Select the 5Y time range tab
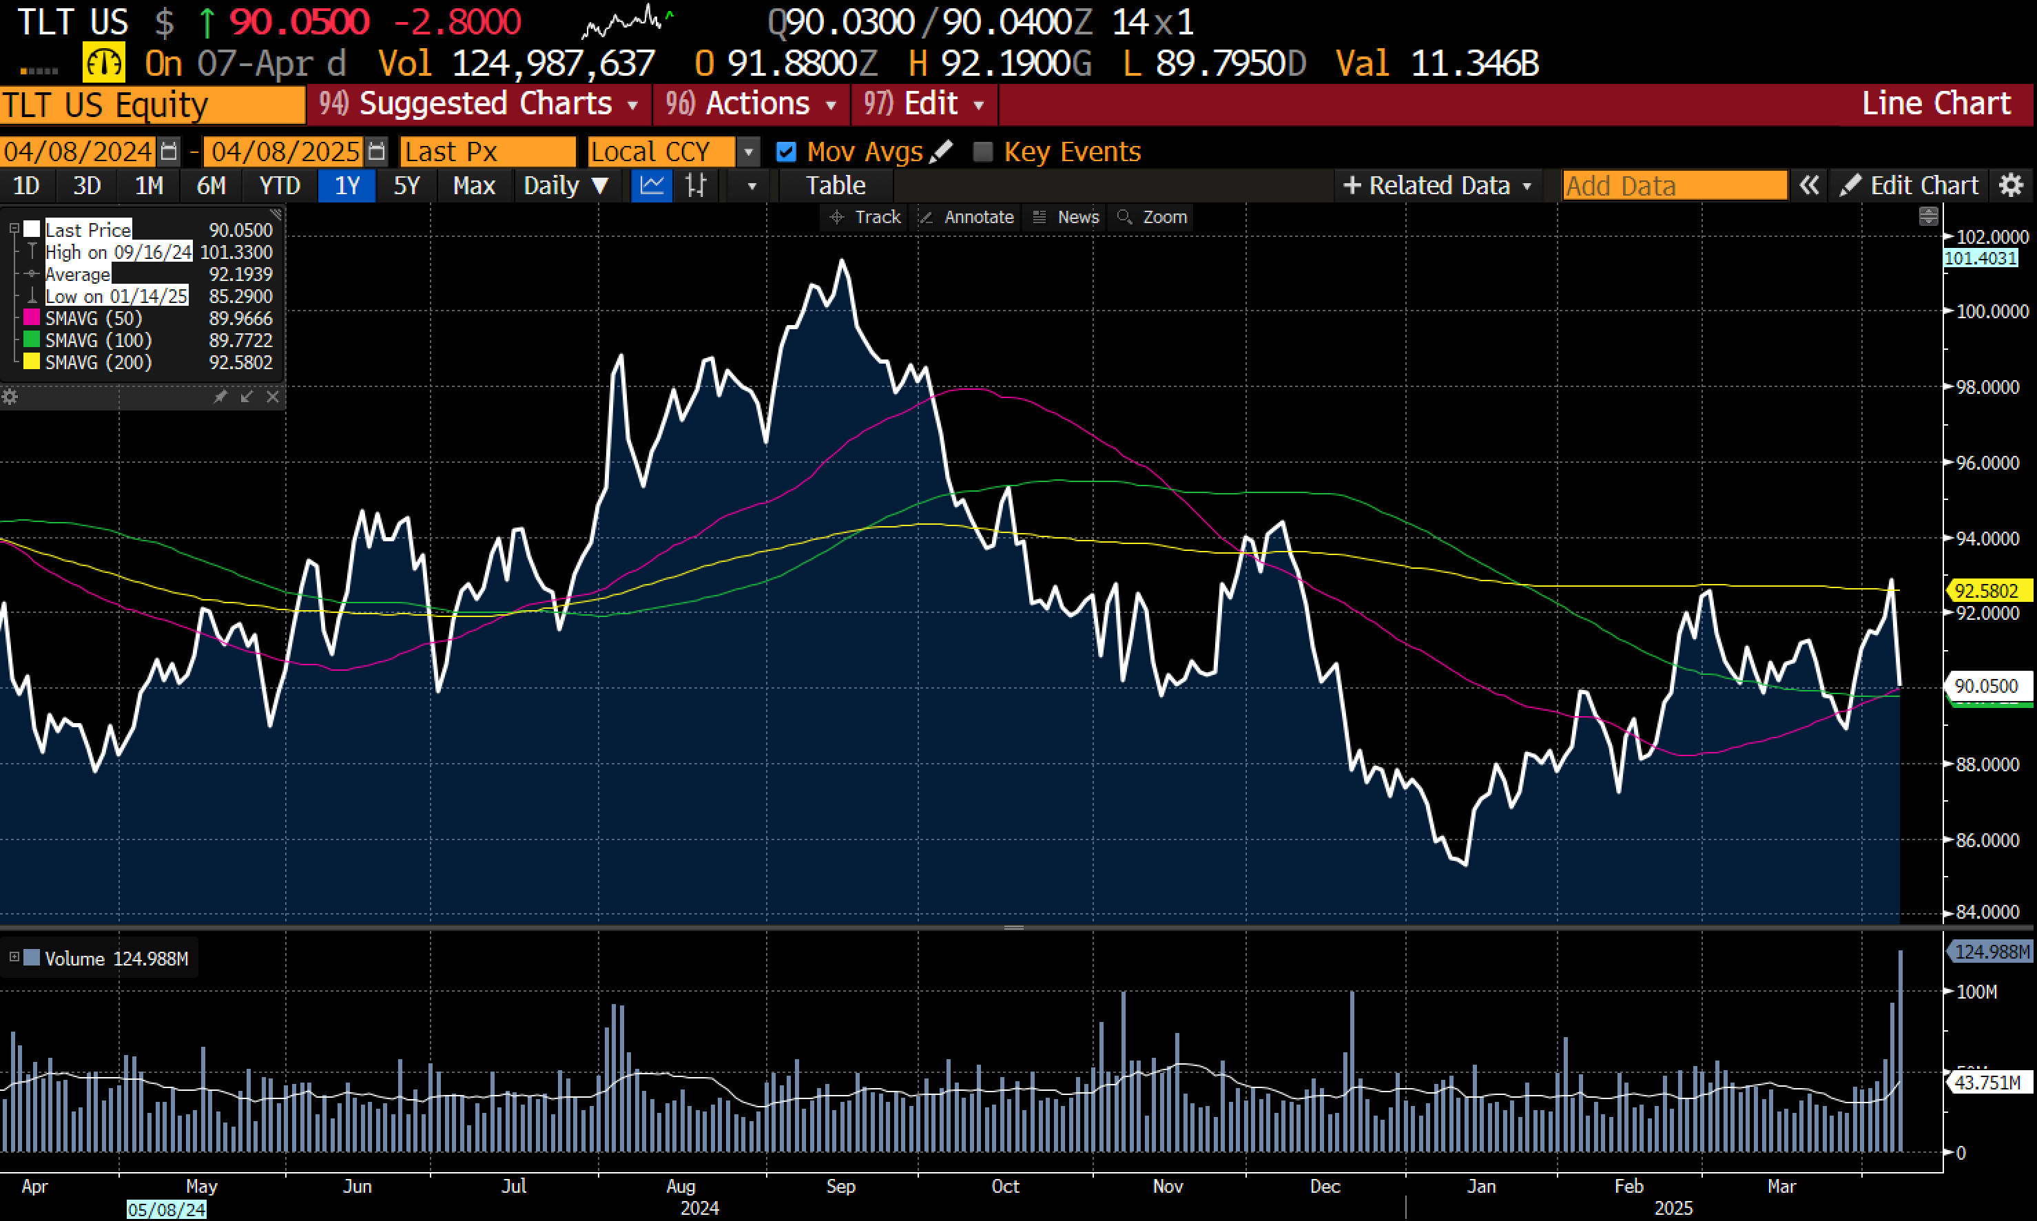Screen dimensions: 2037x1221 [x=406, y=185]
